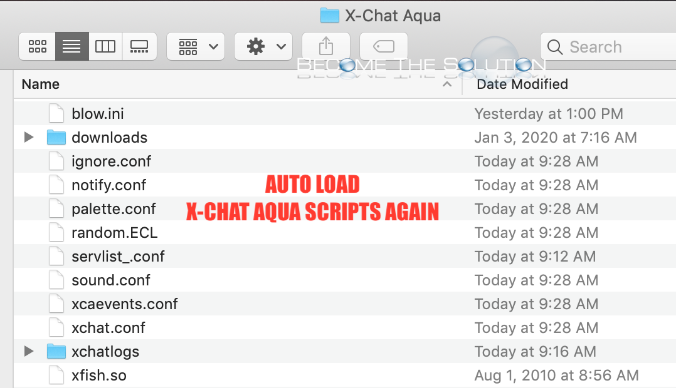
Task: Focus the Search field
Action: 608,46
